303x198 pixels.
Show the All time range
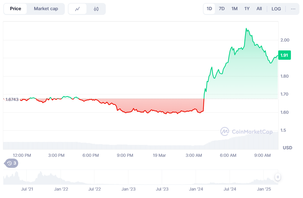pos(259,9)
